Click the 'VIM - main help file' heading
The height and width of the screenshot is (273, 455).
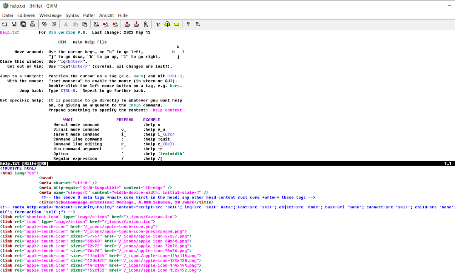click(82, 42)
